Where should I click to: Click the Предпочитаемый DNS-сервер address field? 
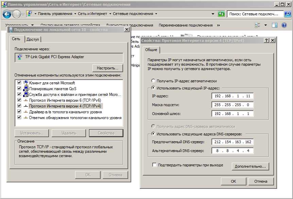click(232, 142)
